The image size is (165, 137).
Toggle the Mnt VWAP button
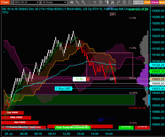(20, 123)
